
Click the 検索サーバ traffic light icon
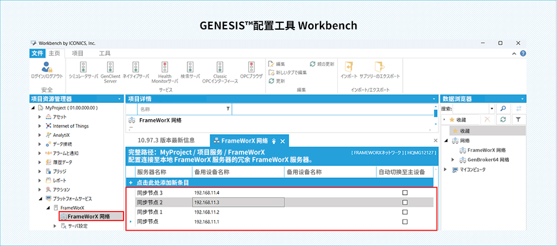[190, 67]
